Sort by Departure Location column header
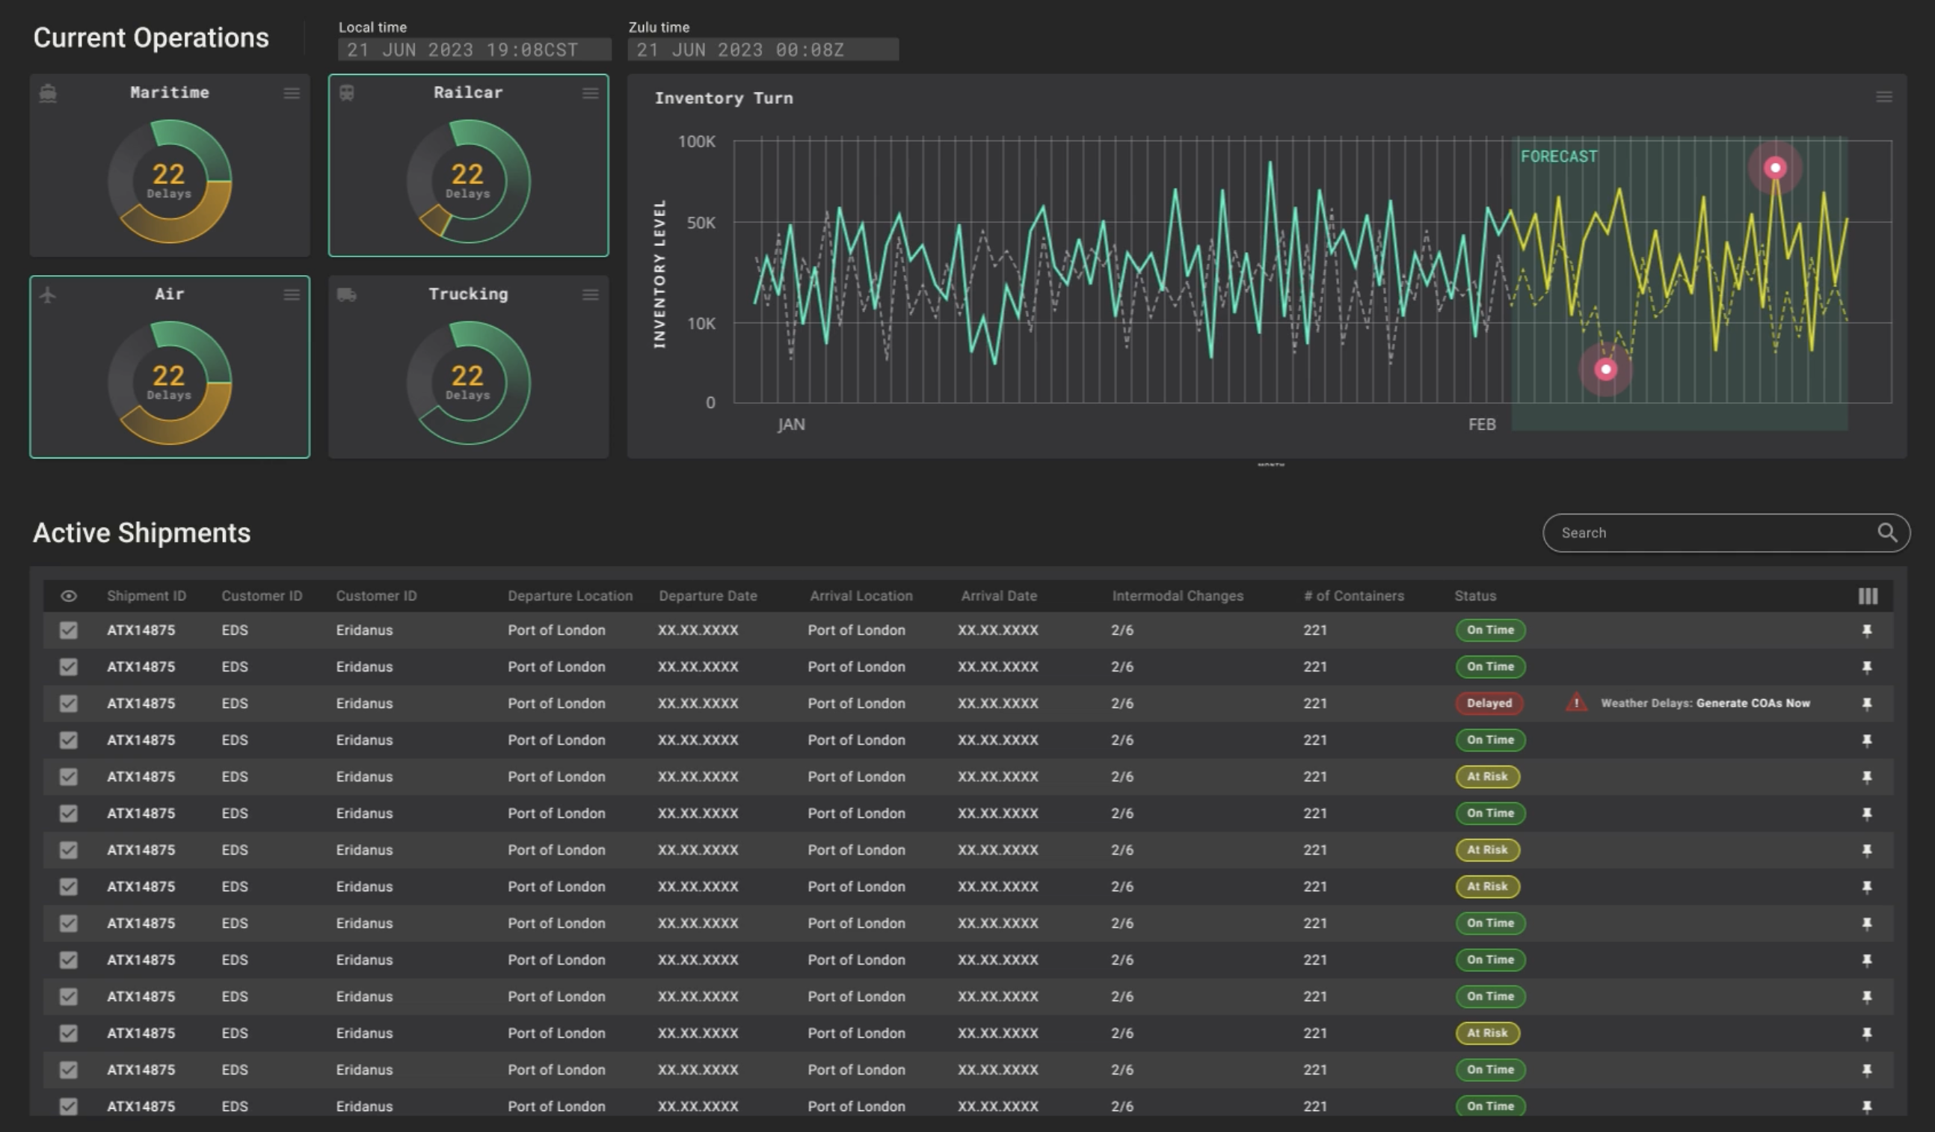 coord(570,596)
